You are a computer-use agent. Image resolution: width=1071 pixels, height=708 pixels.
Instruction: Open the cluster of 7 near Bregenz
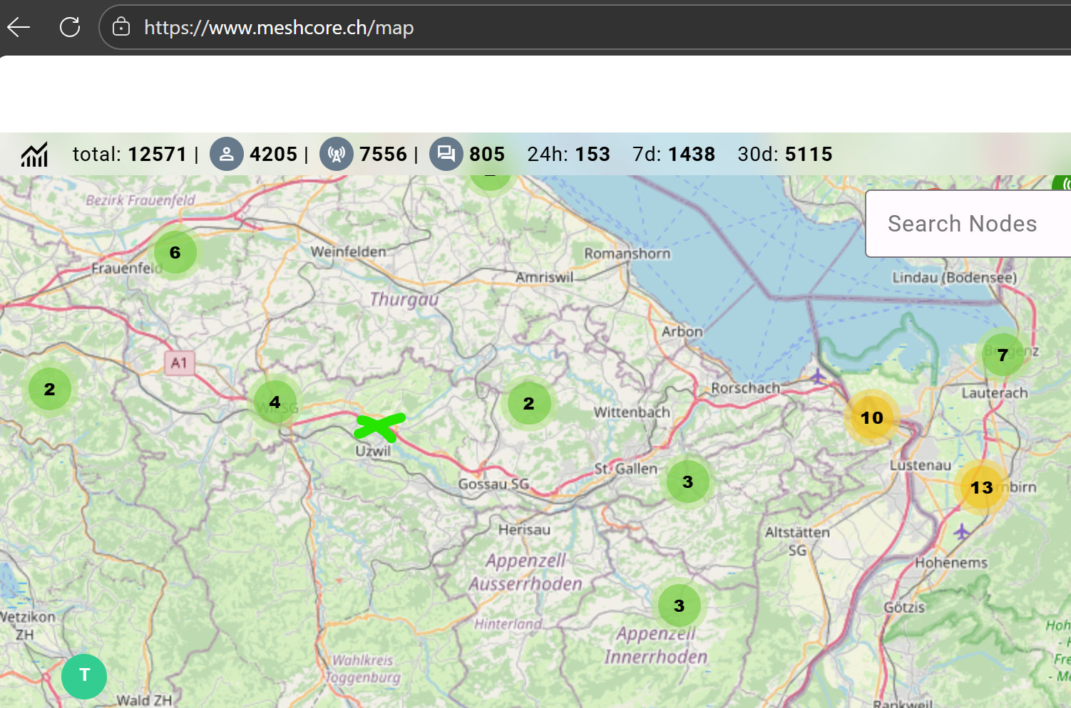(x=1003, y=355)
